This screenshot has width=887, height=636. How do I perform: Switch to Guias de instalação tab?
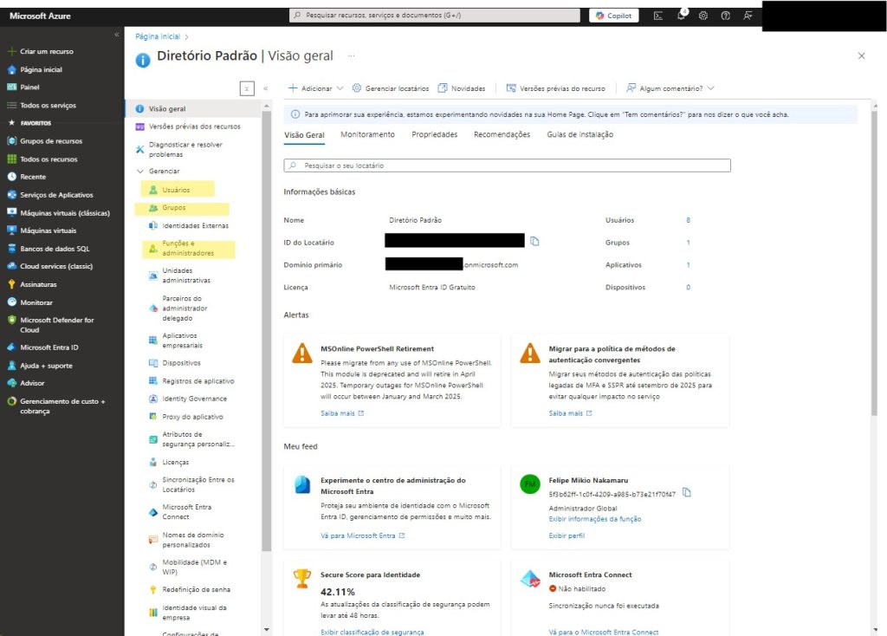pos(579,134)
